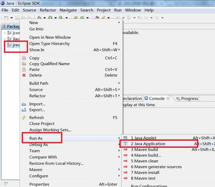Click m2 icon beside 7 Maven install

coord(126,172)
